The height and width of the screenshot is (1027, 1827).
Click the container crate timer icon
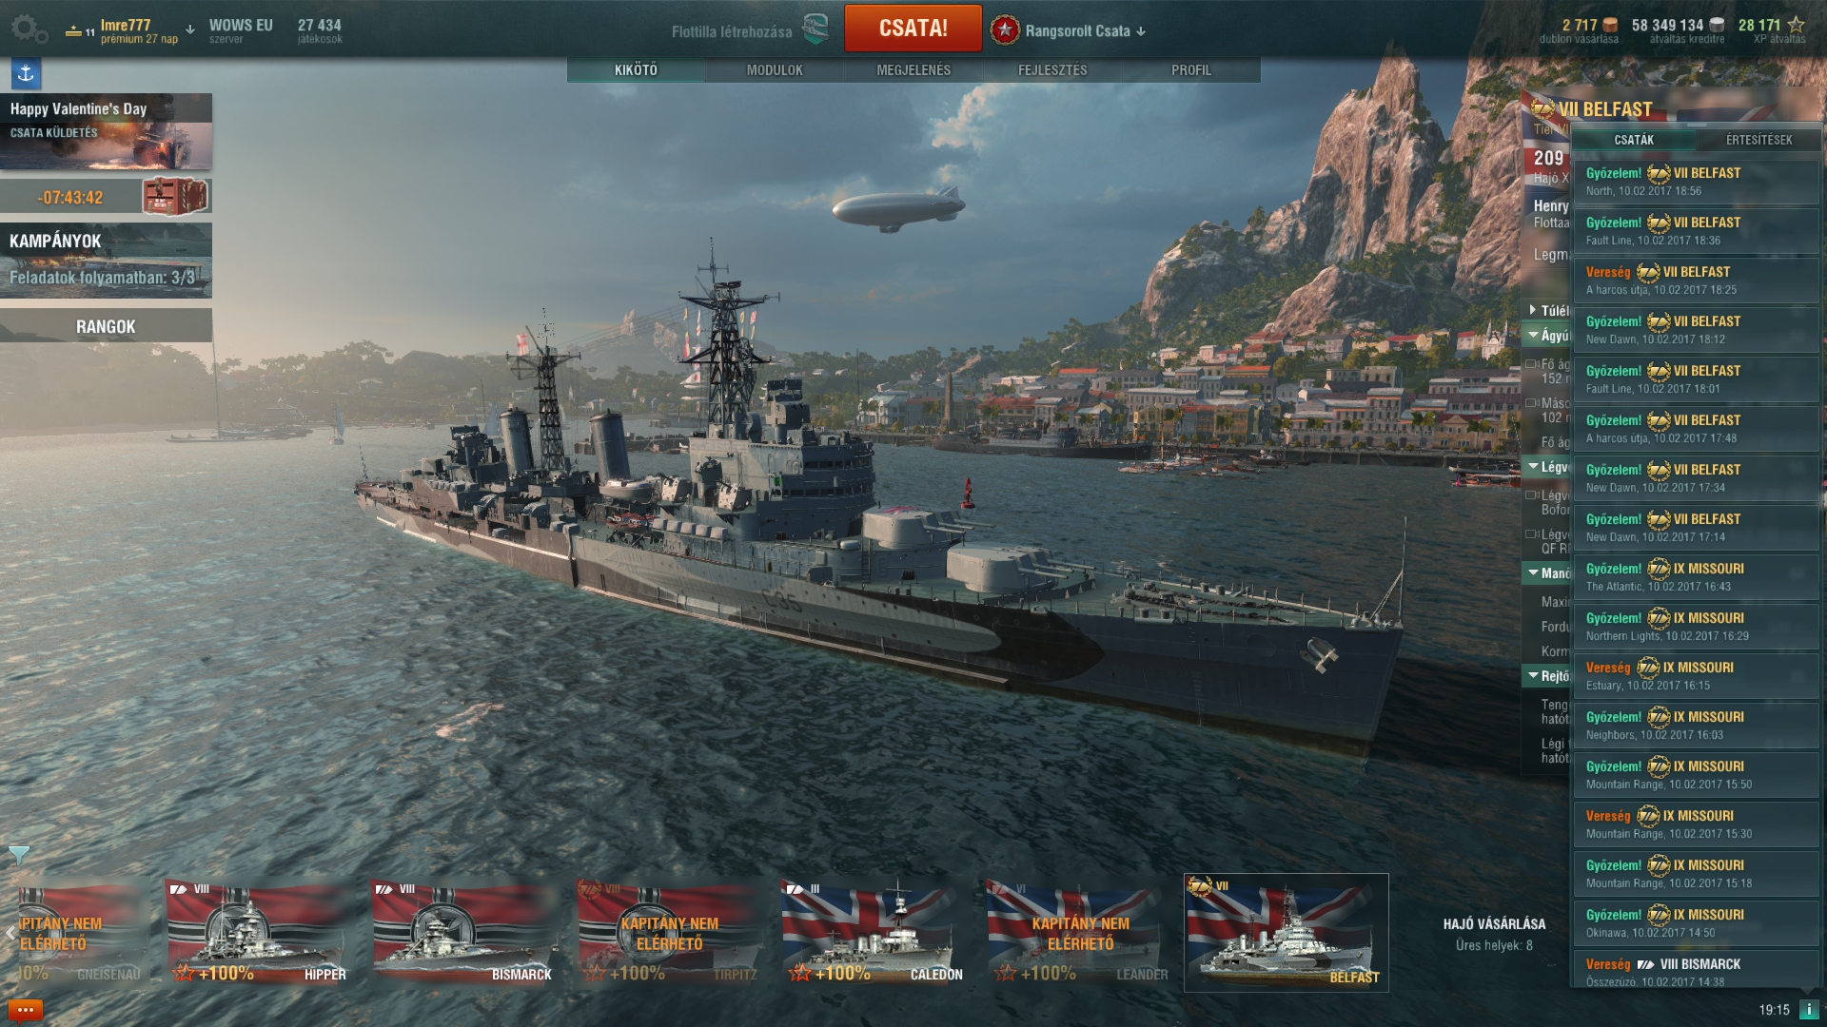pyautogui.click(x=175, y=197)
